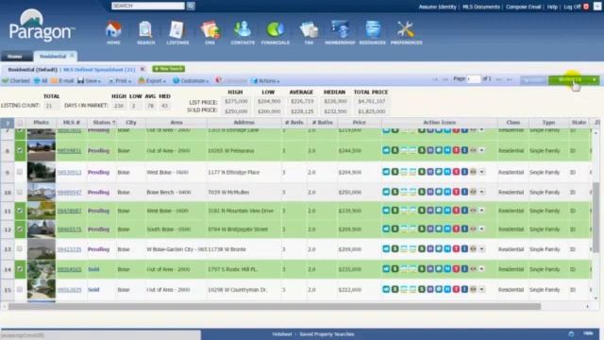Check the checkbox for row 15
604x340 pixels.
[20, 290]
